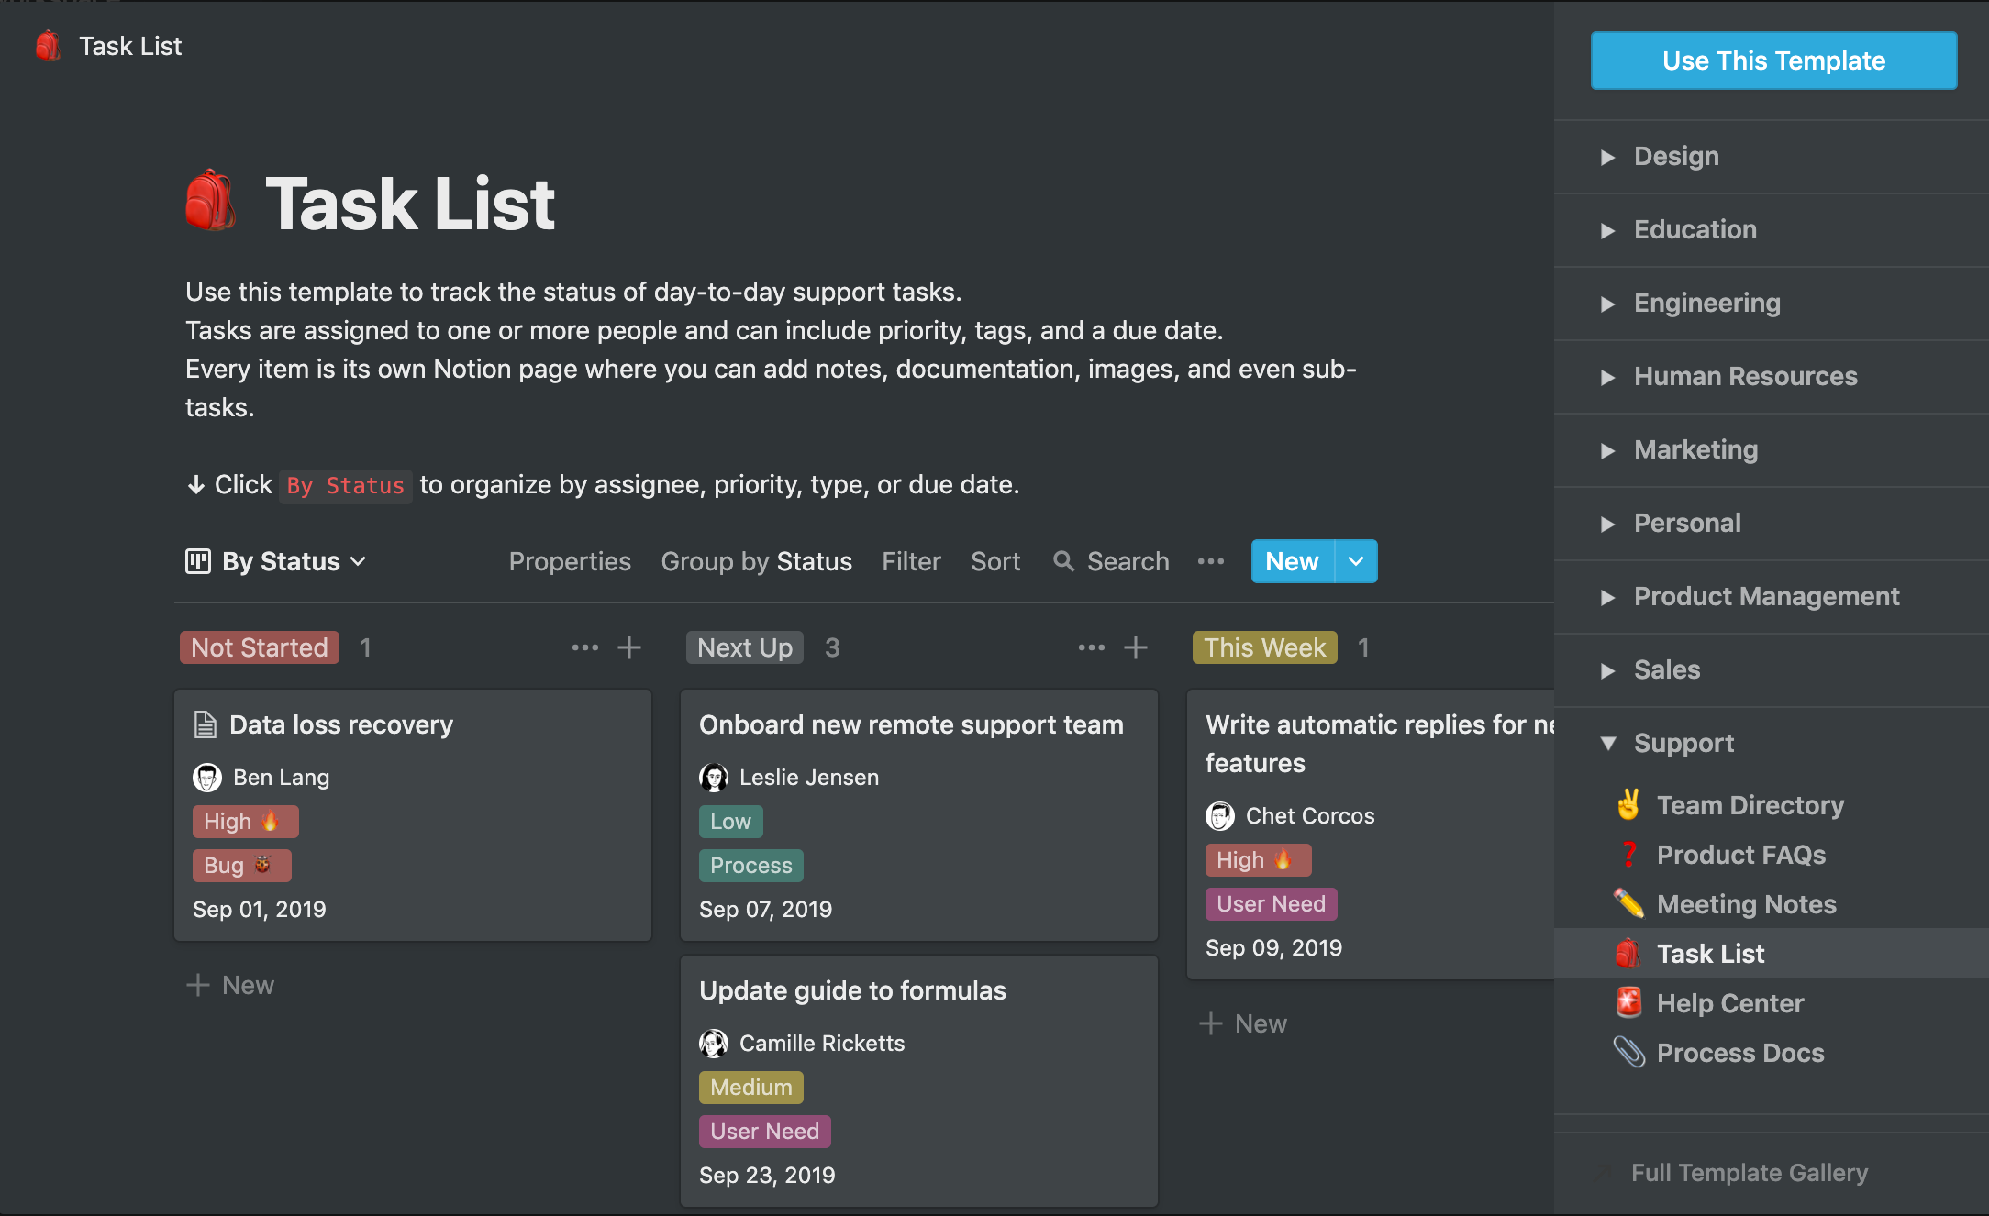Screen dimensions: 1989x1216
Task: Click the Search magnifier icon
Action: click(1063, 561)
